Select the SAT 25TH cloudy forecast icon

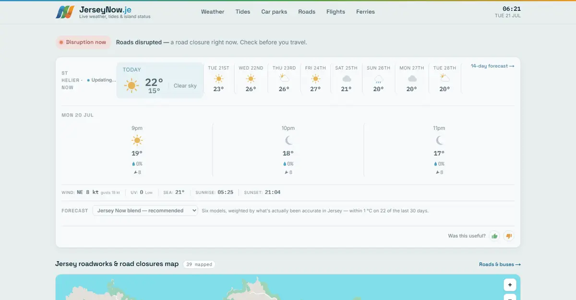tap(347, 79)
